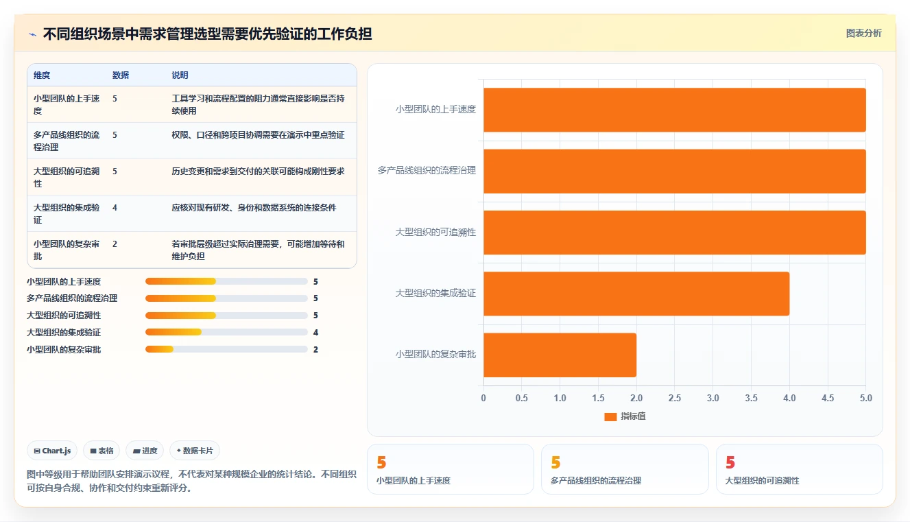
Task: Open the data card 小型团队的上手速度
Action: pos(451,469)
